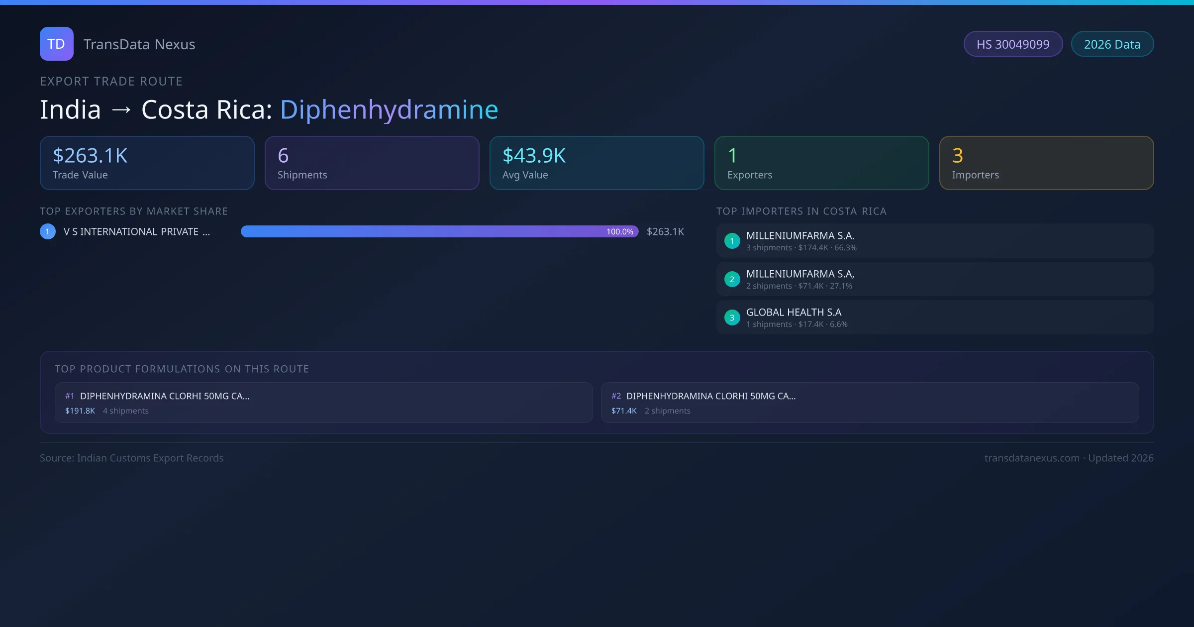
Task: Click the TD logo icon
Action: pyautogui.click(x=56, y=44)
